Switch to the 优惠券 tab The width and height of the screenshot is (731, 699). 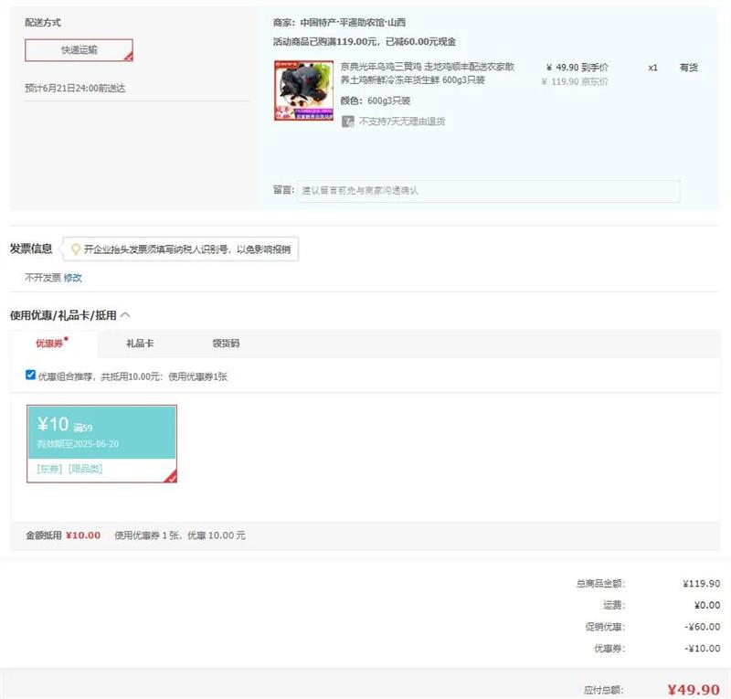tap(49, 344)
